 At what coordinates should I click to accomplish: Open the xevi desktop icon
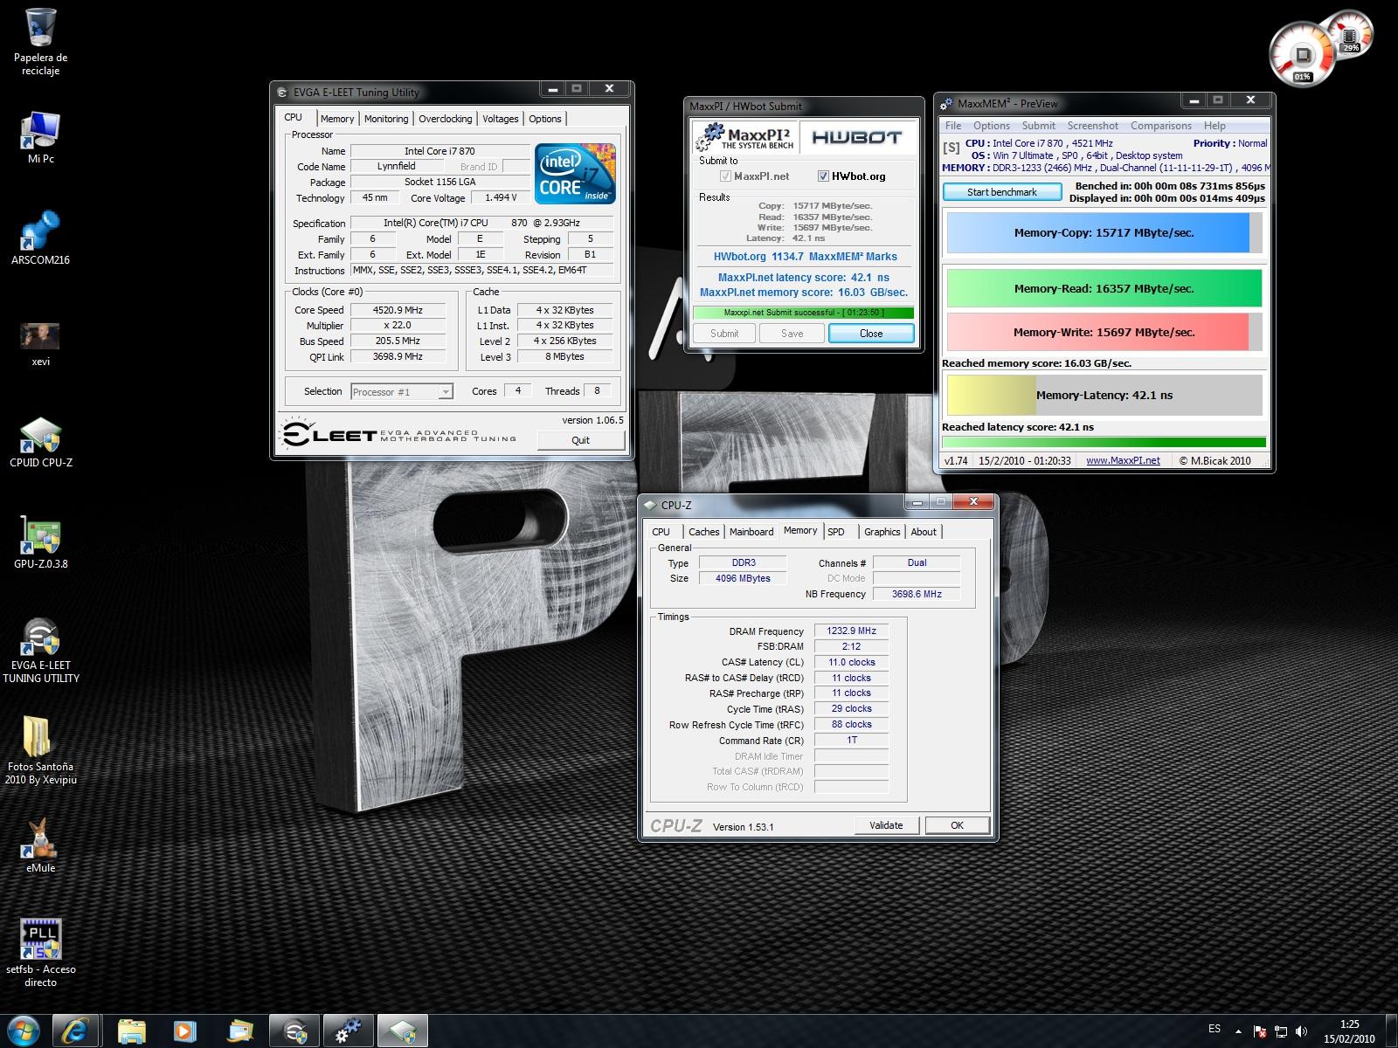pos(40,343)
